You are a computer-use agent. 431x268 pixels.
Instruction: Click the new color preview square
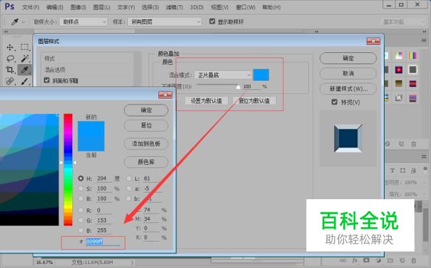(x=91, y=128)
